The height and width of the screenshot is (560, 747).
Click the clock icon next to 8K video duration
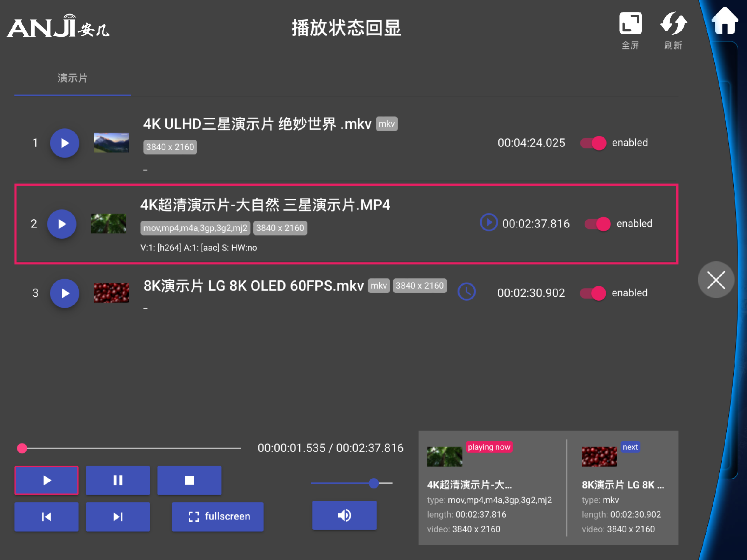pos(466,292)
